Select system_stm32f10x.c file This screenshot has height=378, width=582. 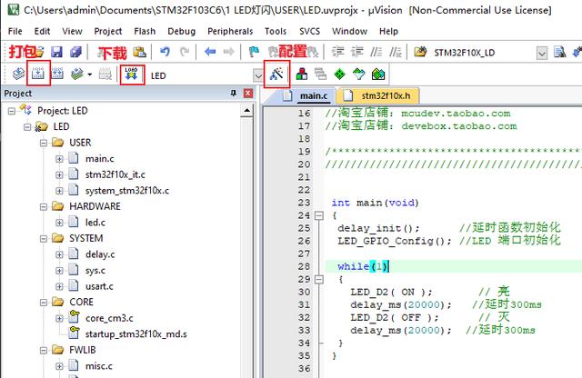point(127,190)
